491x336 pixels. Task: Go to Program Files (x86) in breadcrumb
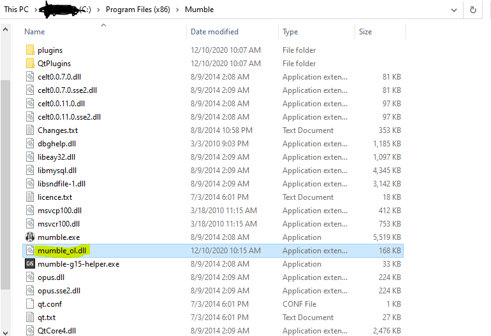coord(138,10)
